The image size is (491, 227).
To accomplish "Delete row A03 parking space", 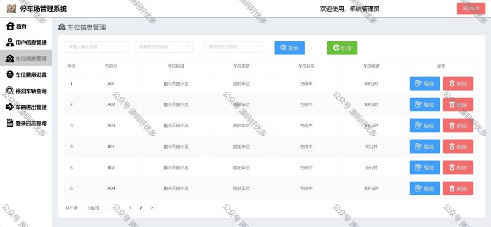I will click(x=458, y=125).
